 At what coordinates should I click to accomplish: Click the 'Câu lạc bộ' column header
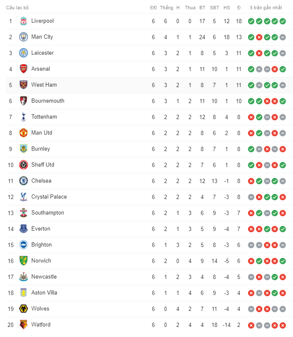point(17,8)
